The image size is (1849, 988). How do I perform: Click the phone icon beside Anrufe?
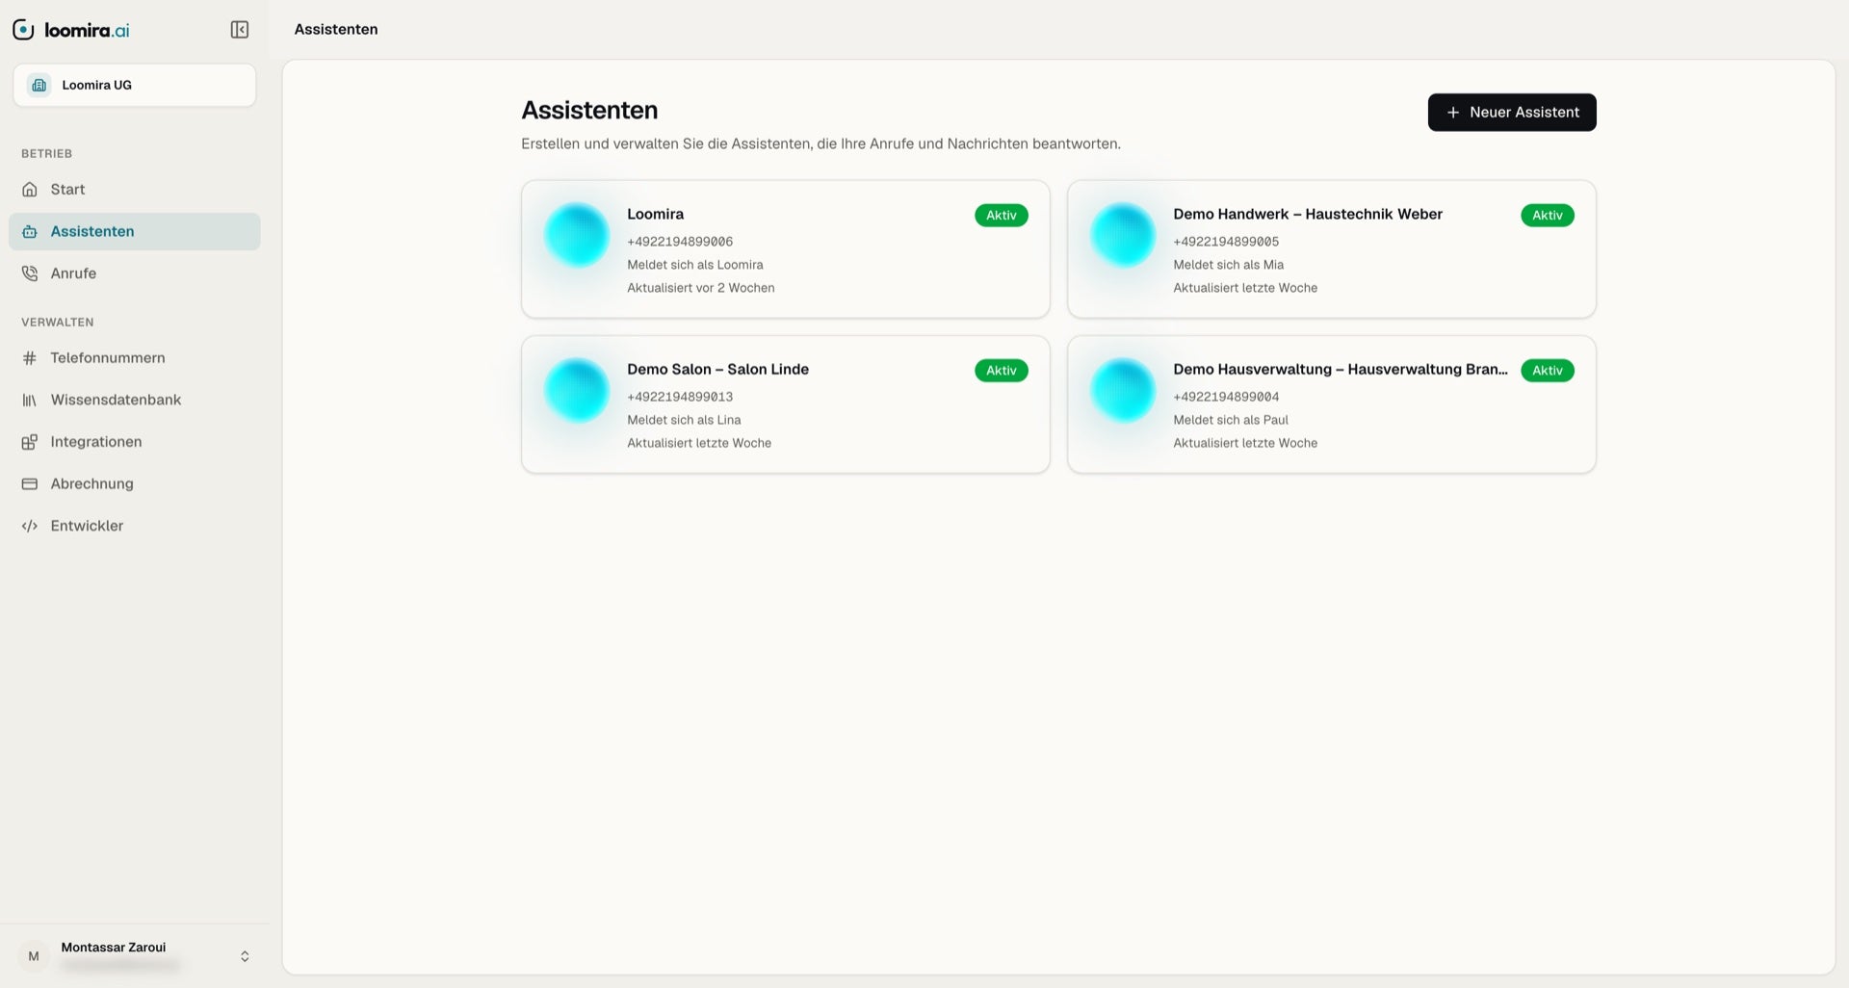coord(30,273)
